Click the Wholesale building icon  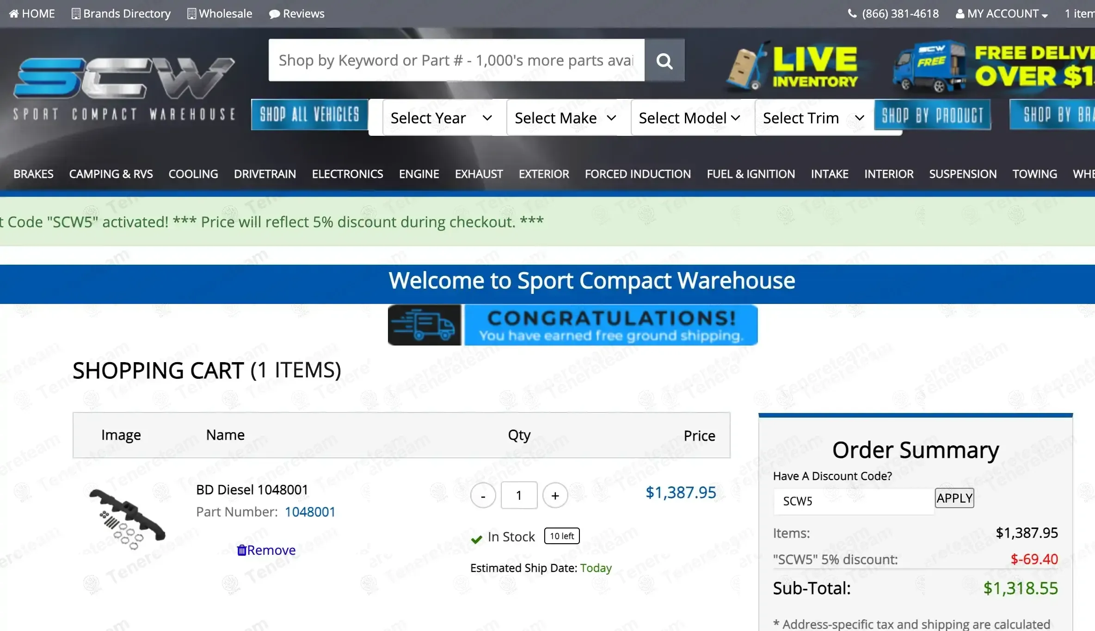pos(191,13)
